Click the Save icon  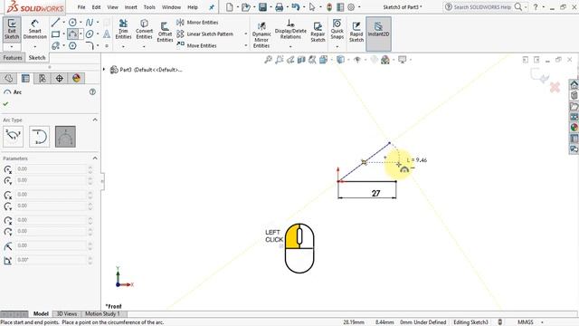point(262,7)
